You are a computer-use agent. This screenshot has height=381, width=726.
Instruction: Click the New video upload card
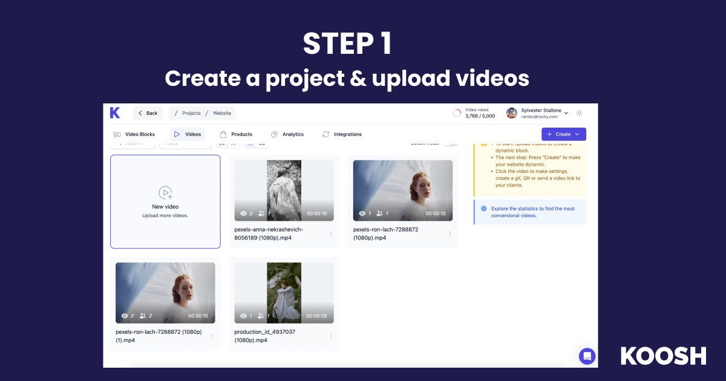[x=165, y=201]
